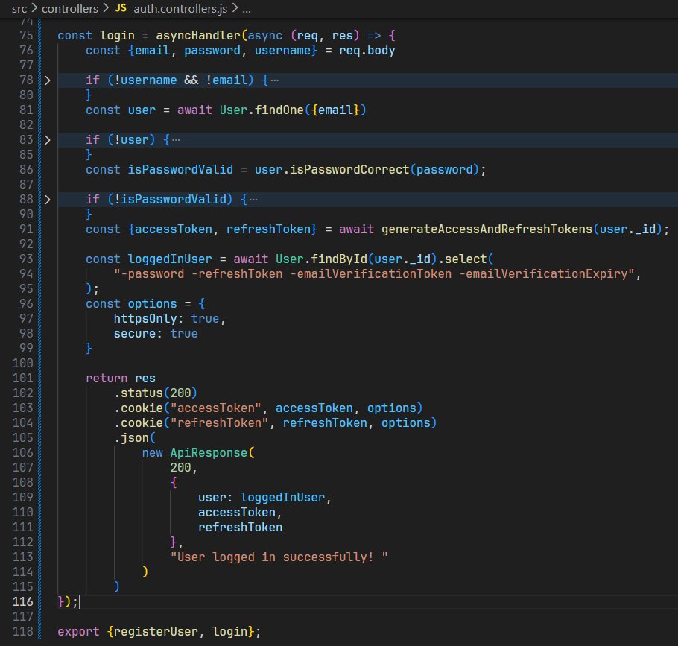Click 'loggedInUser' declaration on line 93

(170, 259)
